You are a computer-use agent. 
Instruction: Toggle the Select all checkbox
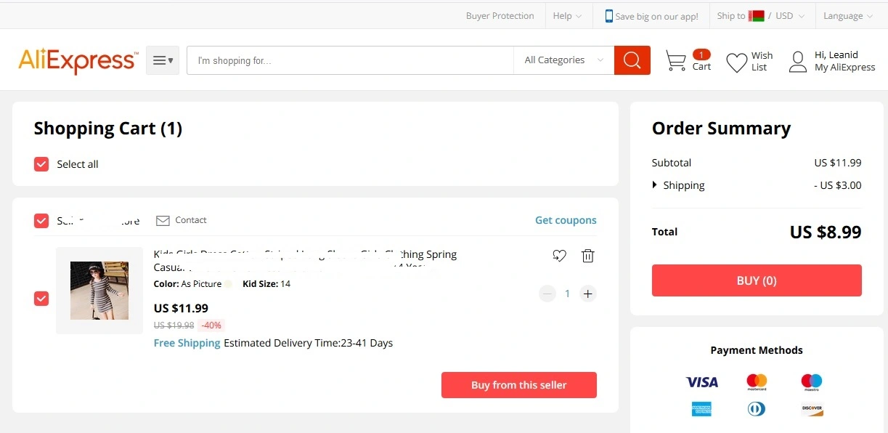coord(41,164)
